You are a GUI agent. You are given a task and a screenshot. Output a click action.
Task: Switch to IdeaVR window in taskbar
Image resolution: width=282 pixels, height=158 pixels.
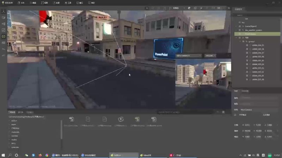click(153, 155)
